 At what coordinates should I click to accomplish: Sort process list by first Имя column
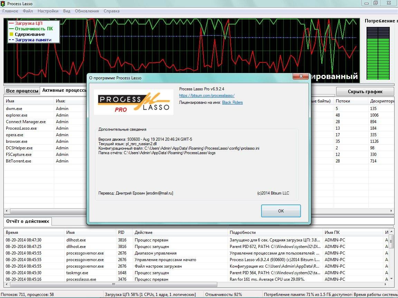(x=29, y=101)
